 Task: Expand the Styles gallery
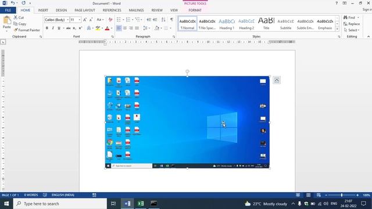click(337, 29)
